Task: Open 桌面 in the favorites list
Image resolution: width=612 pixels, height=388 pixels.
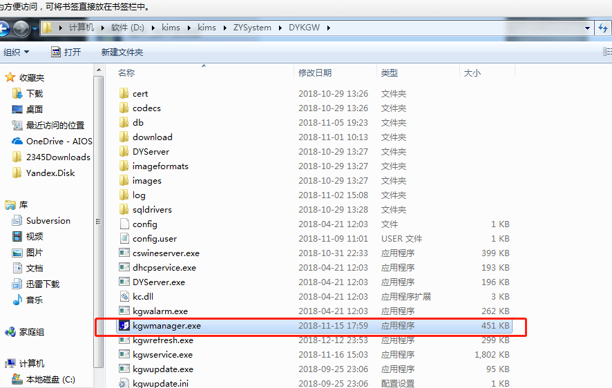Action: pos(35,110)
